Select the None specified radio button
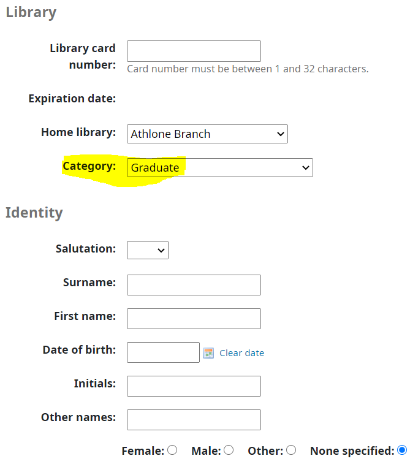This screenshot has width=410, height=464. click(x=402, y=450)
